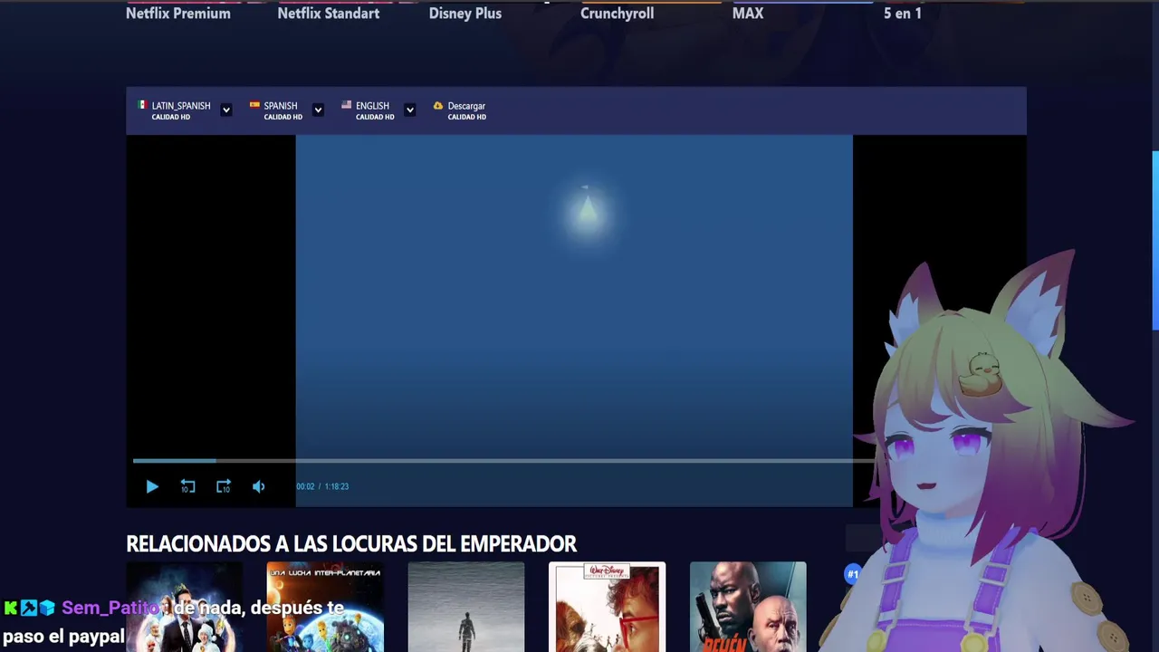The height and width of the screenshot is (652, 1159).
Task: Click the Relacionados a Las Locuras del Emperador heading
Action: 351,543
